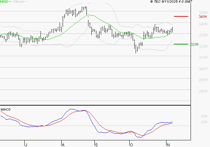Click the 040 MACD axis label
210x147 pixels.
[x=204, y=116]
